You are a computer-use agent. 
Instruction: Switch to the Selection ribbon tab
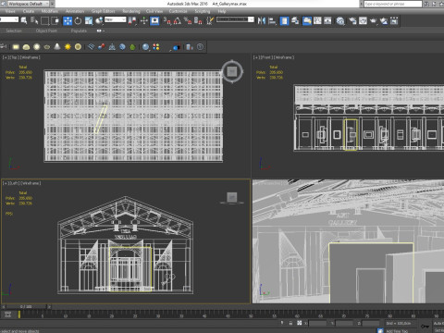14,31
